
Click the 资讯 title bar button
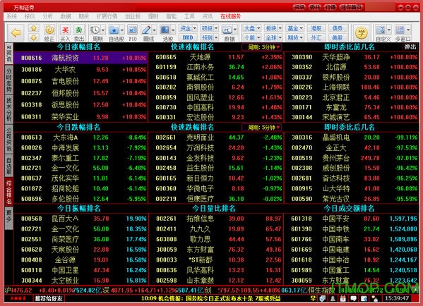[x=299, y=7]
